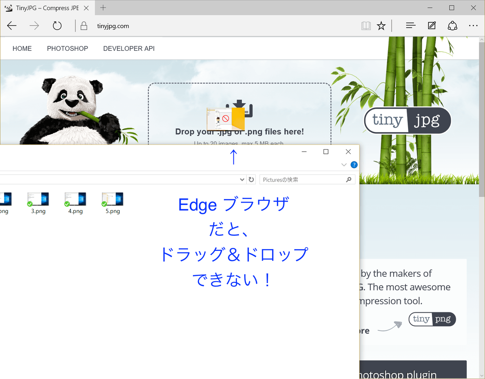Click the site lock icon
Screen dimensions: 485x379
point(84,26)
